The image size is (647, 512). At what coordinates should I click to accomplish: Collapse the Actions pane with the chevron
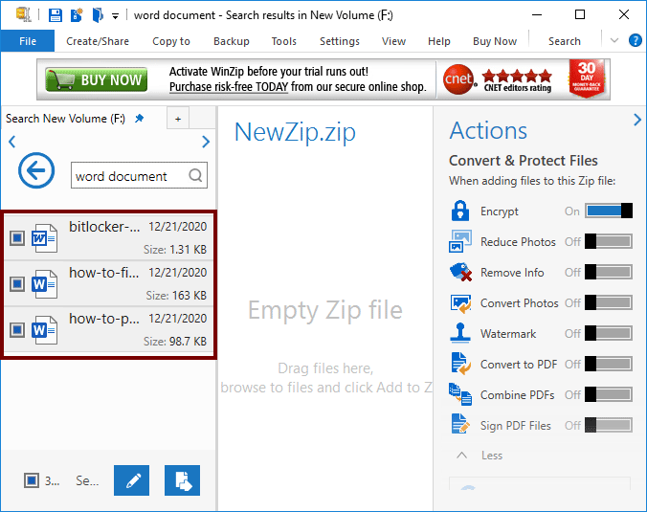coord(637,120)
